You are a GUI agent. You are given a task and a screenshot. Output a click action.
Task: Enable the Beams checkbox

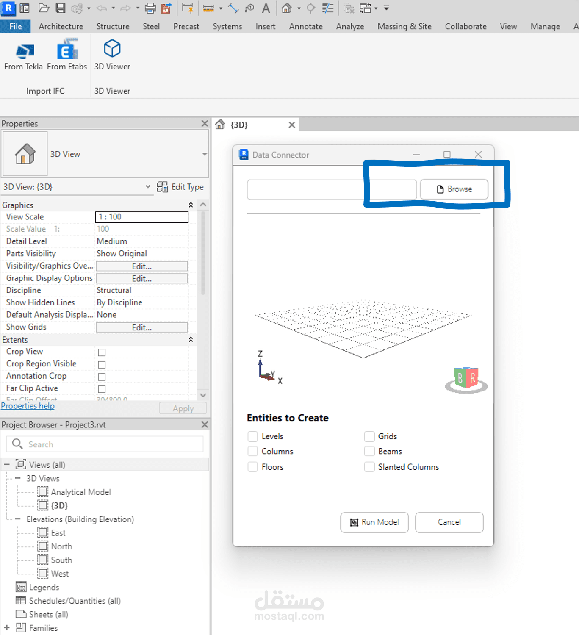pos(369,451)
